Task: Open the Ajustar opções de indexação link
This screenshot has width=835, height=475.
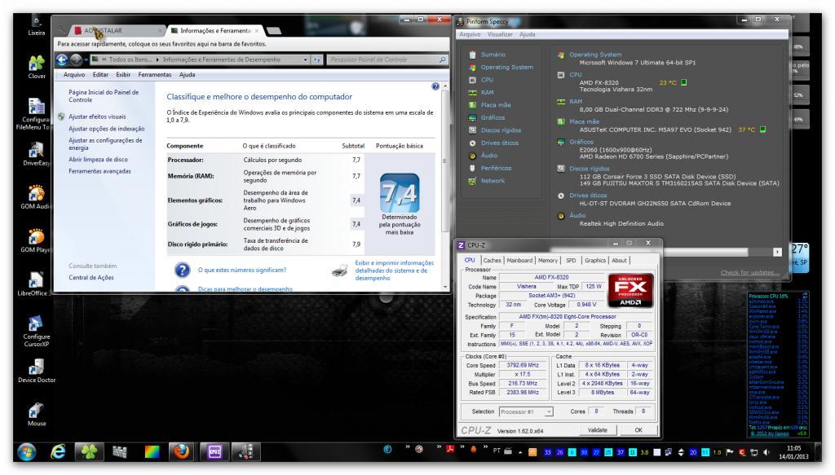Action: click(107, 129)
